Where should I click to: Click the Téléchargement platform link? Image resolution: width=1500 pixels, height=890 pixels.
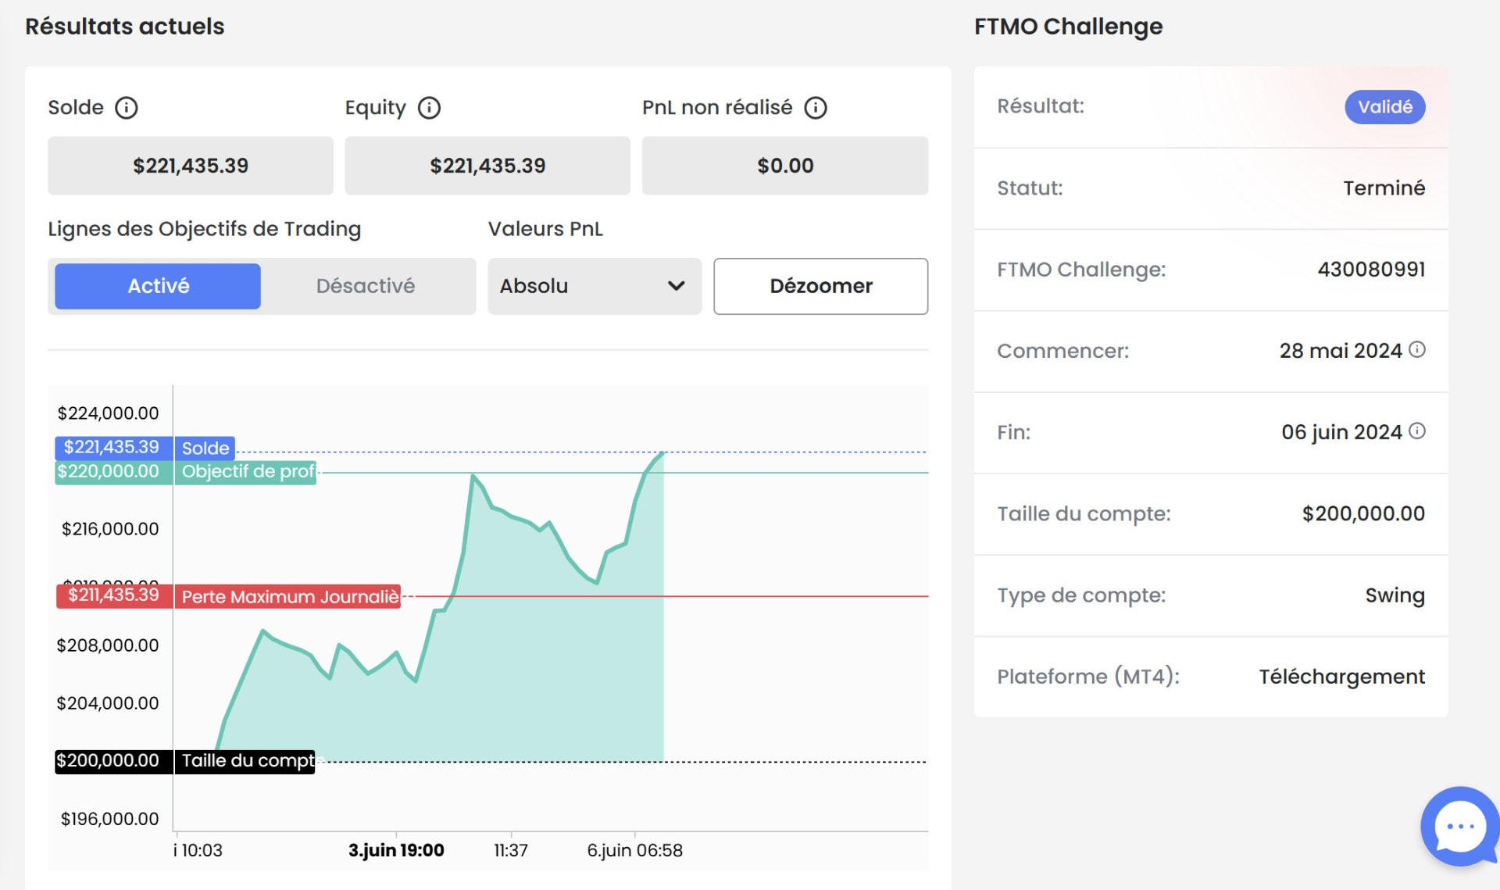click(x=1341, y=677)
